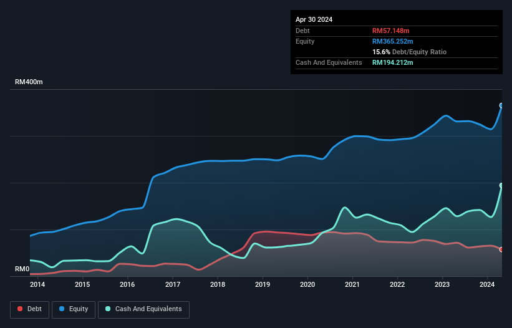Viewport: 512px width, 328px height.
Task: Toggle the Debt legend button
Action: (x=30, y=309)
